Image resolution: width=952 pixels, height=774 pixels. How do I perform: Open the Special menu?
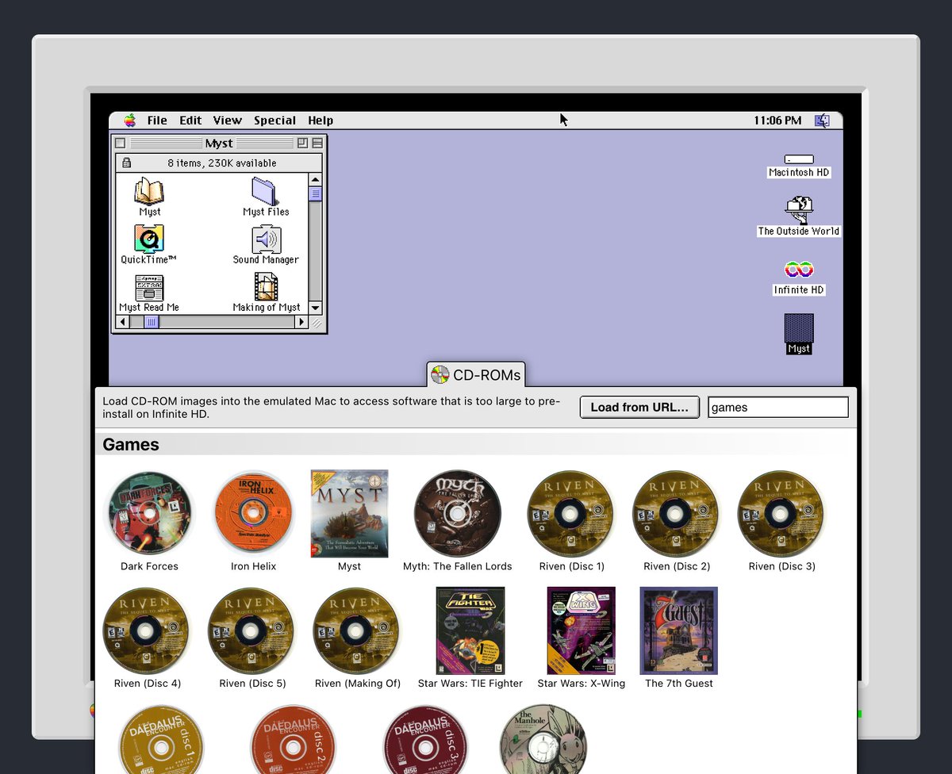tap(274, 121)
